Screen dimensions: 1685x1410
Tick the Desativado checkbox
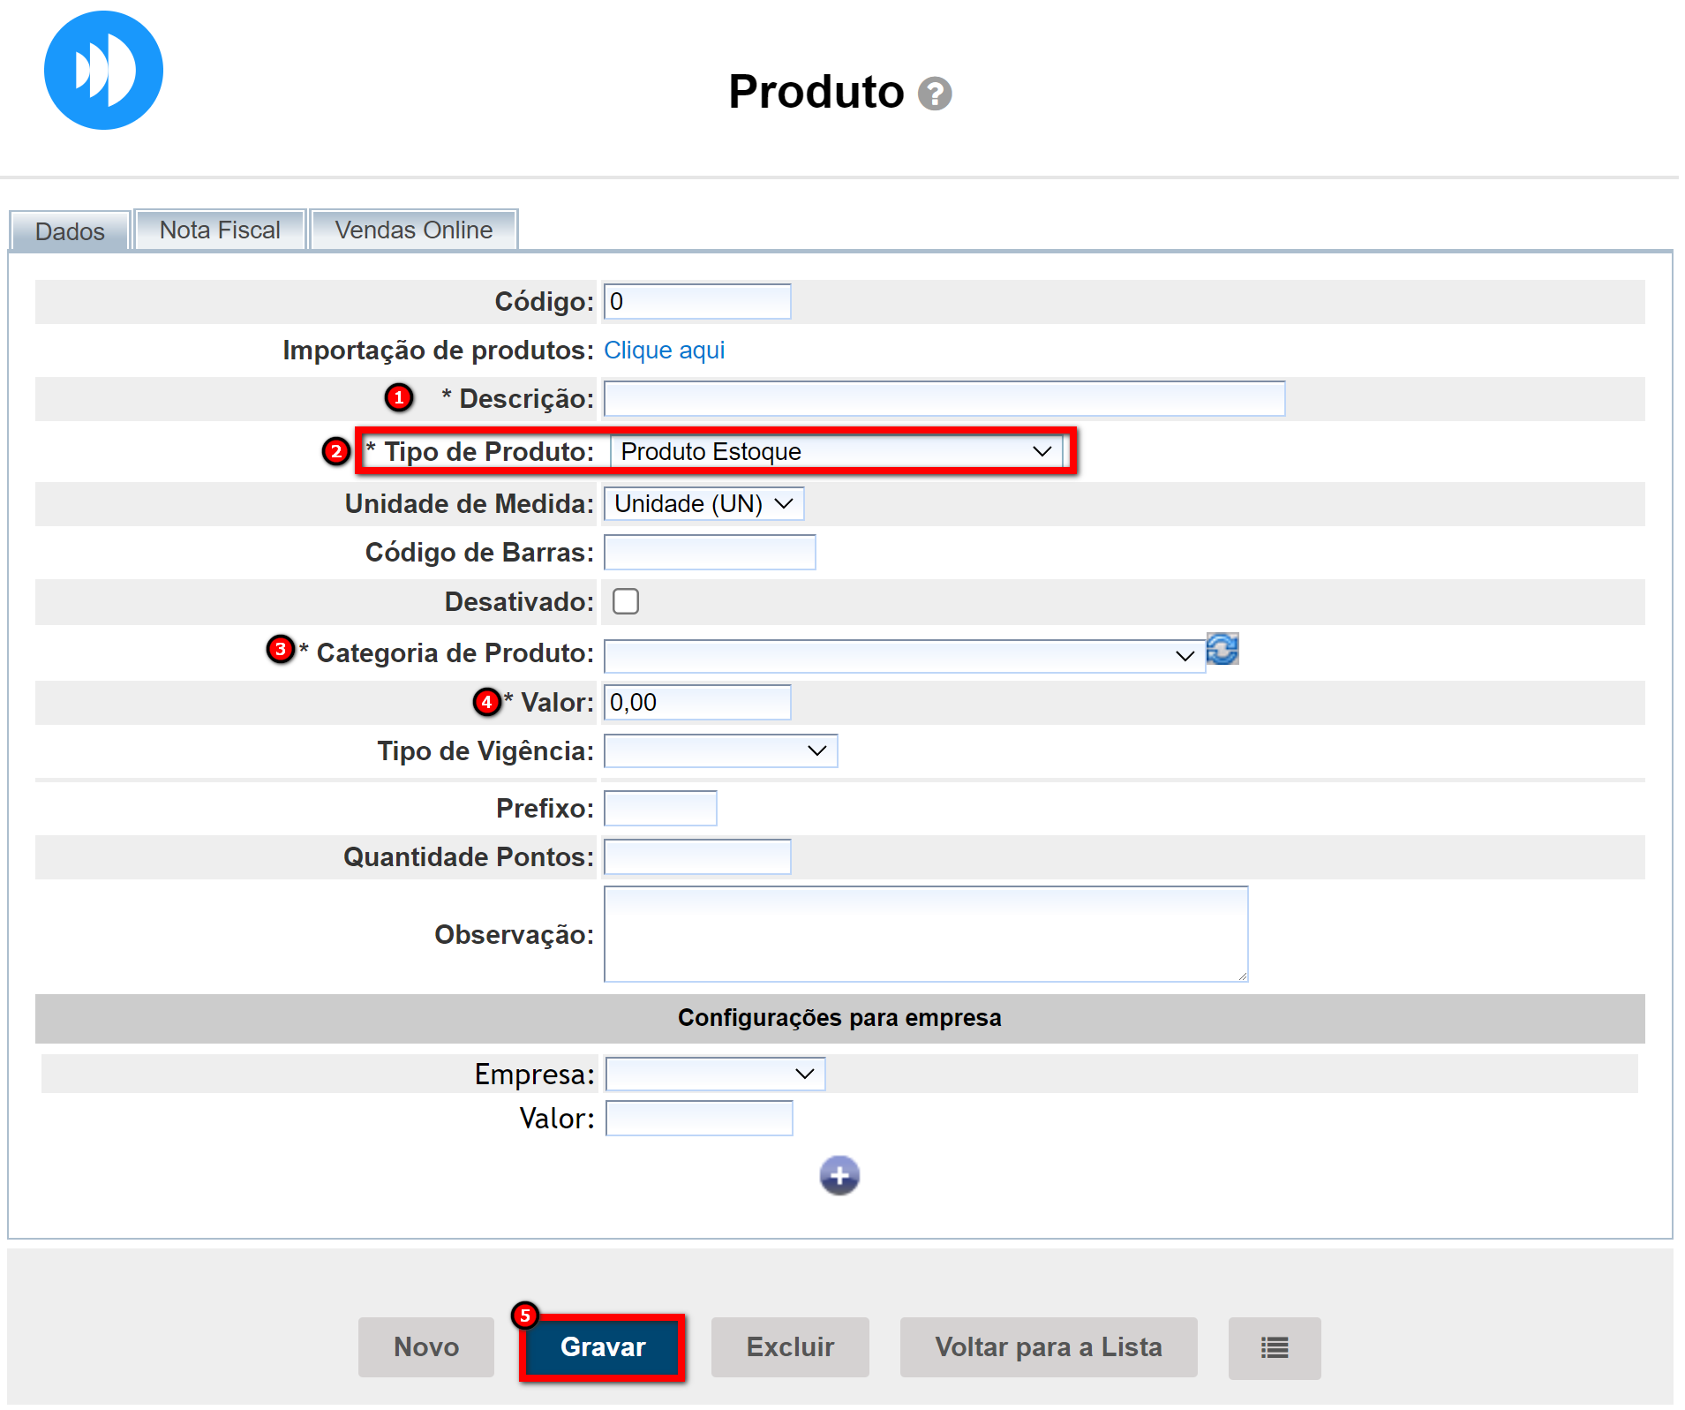click(x=626, y=601)
